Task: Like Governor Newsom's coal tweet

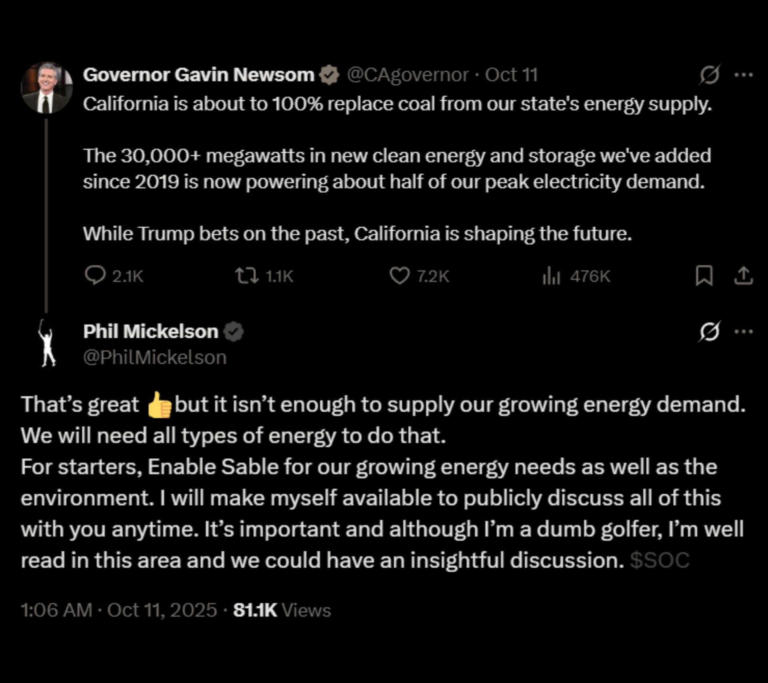Action: (x=399, y=276)
